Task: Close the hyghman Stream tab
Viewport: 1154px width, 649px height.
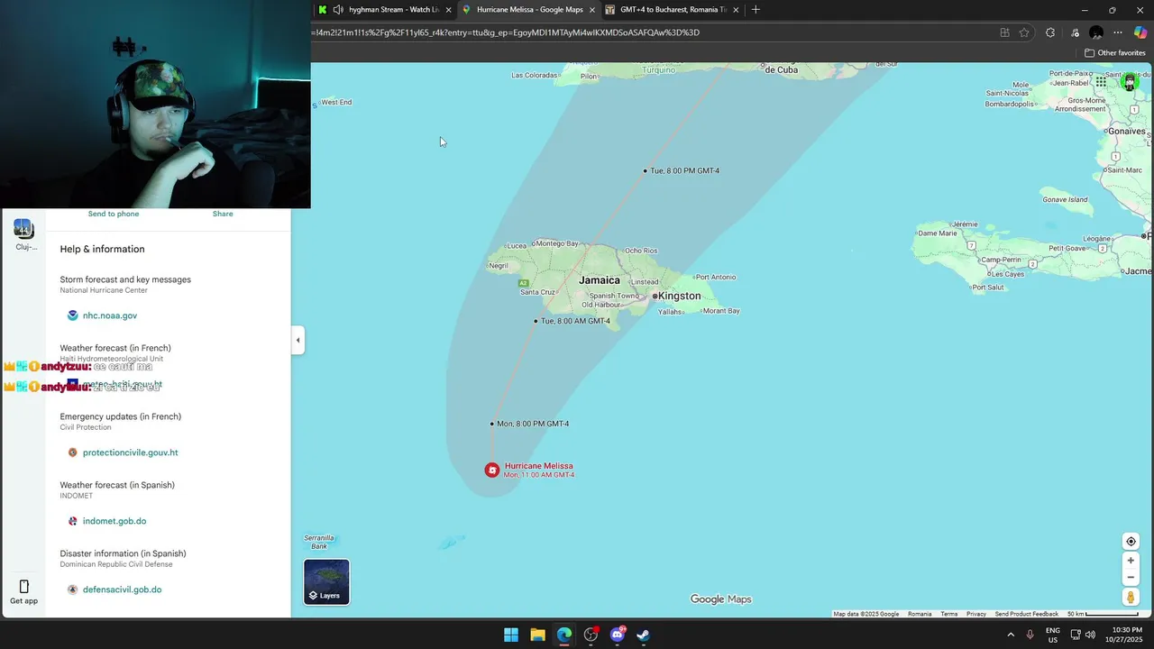Action: (448, 10)
